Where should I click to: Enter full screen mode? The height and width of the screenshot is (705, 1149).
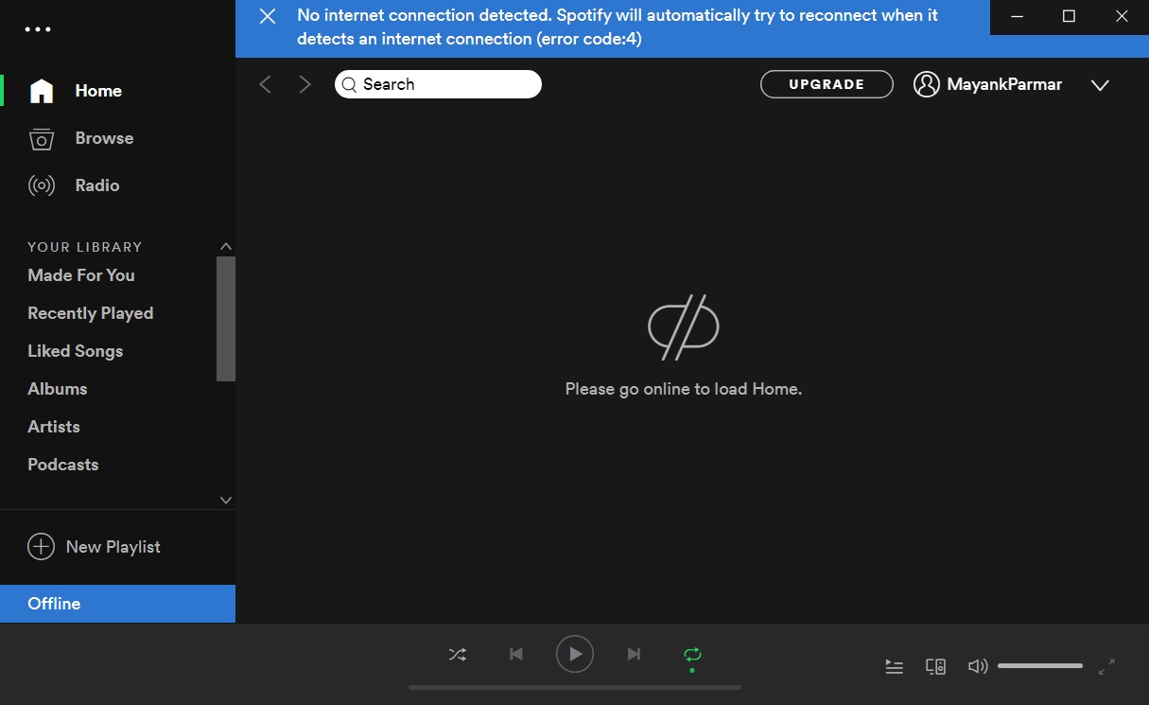pyautogui.click(x=1106, y=667)
